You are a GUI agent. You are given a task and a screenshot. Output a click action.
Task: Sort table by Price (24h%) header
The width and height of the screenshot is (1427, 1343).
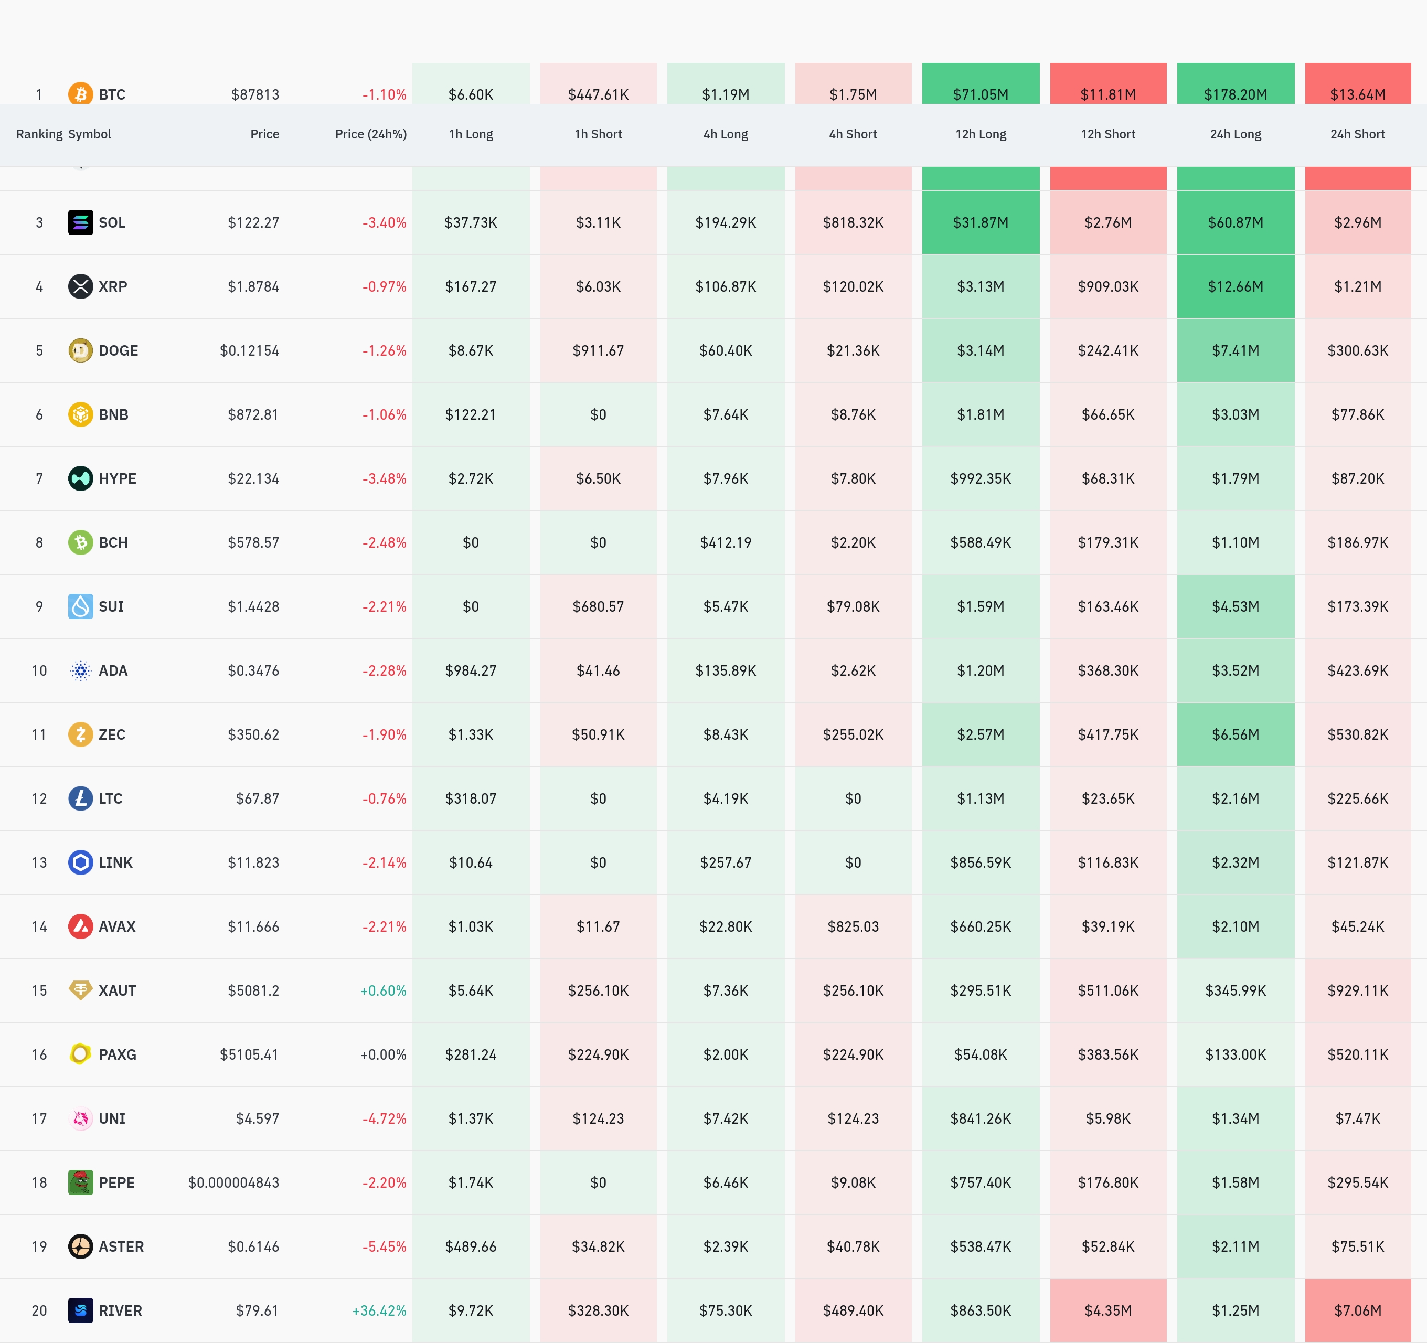pos(370,134)
